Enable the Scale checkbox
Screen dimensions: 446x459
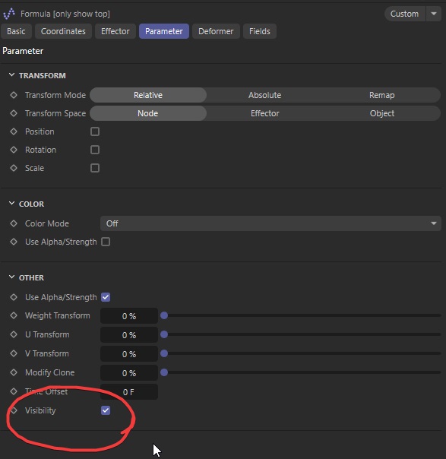pyautogui.click(x=95, y=168)
